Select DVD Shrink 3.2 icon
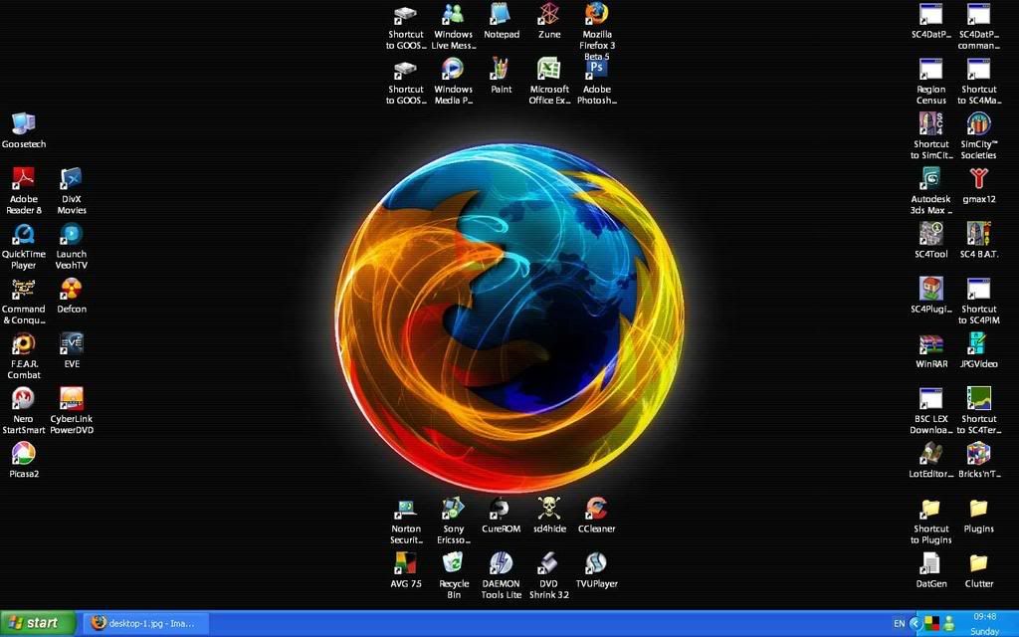 coord(549,563)
